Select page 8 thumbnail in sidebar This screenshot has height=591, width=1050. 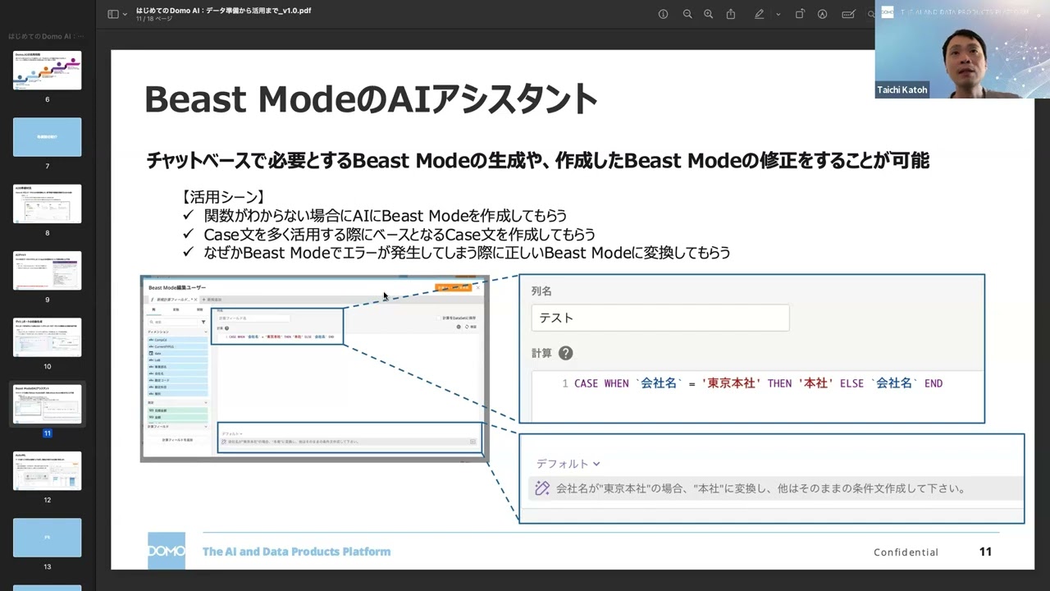coord(47,204)
